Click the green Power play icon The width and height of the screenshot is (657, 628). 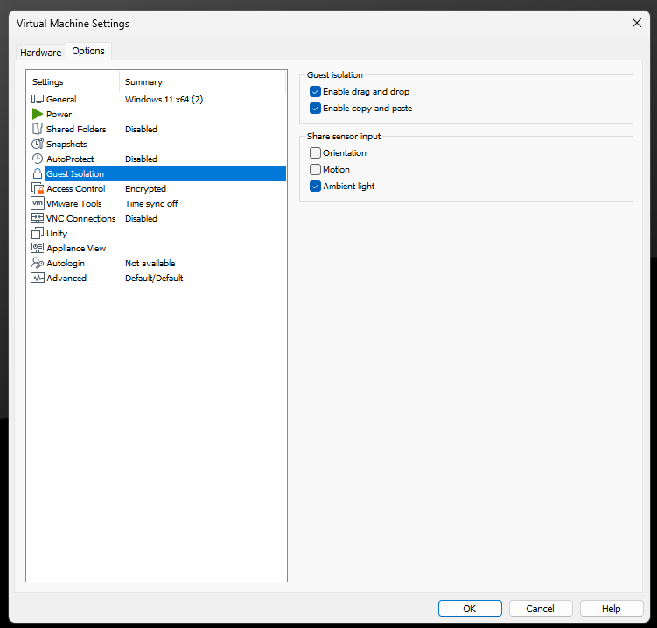click(x=37, y=115)
